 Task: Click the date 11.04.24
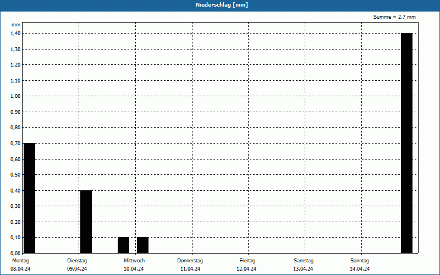[190, 269]
